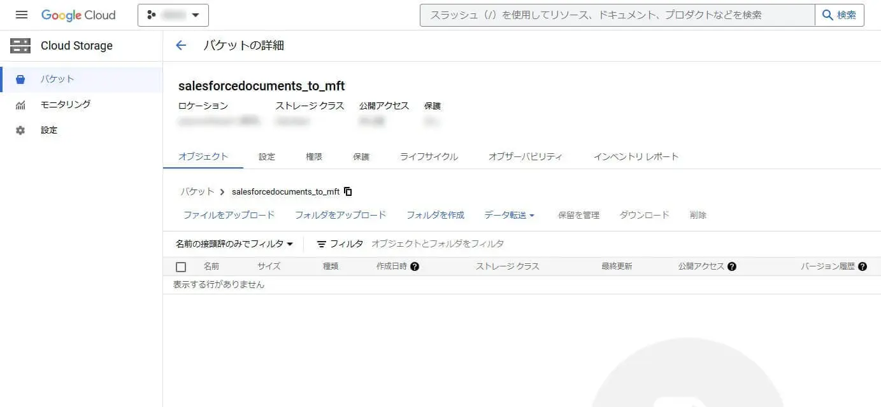Sort by 名前 column header

click(211, 266)
